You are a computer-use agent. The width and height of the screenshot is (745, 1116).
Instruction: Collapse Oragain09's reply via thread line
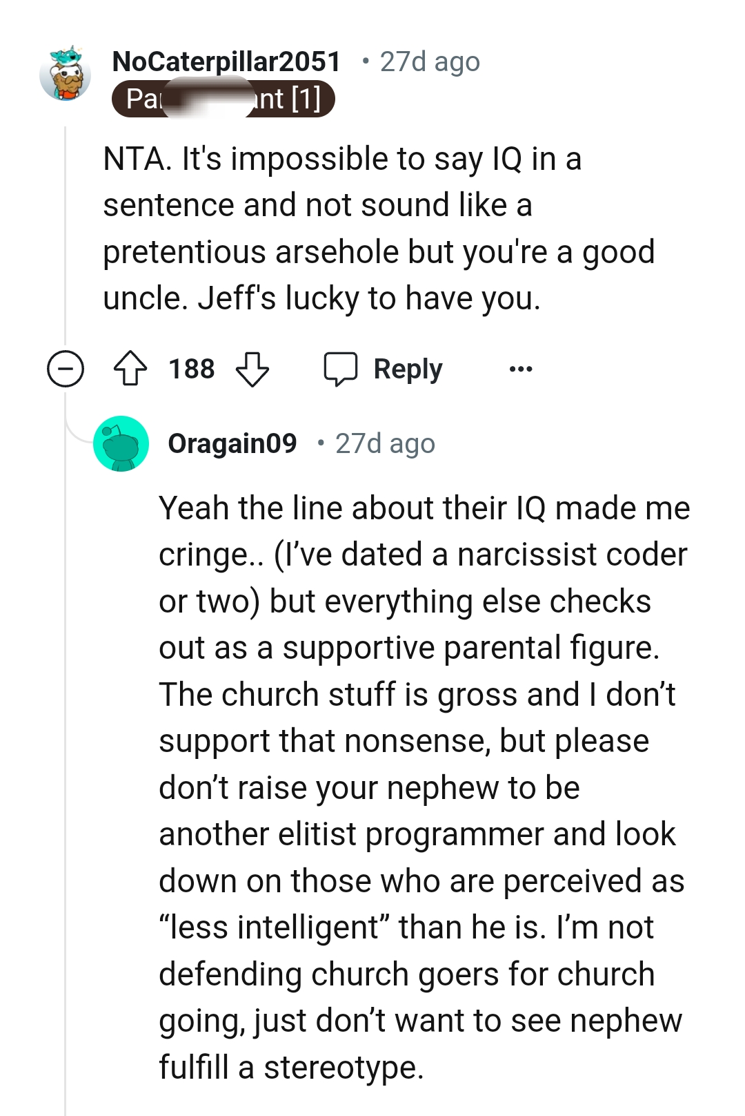66,760
